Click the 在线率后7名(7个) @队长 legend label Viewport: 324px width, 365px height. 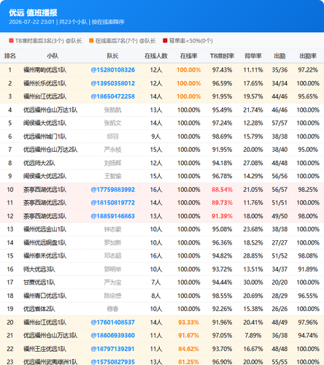126,41
